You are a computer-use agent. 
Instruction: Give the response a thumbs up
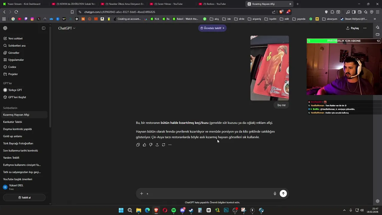point(144,145)
